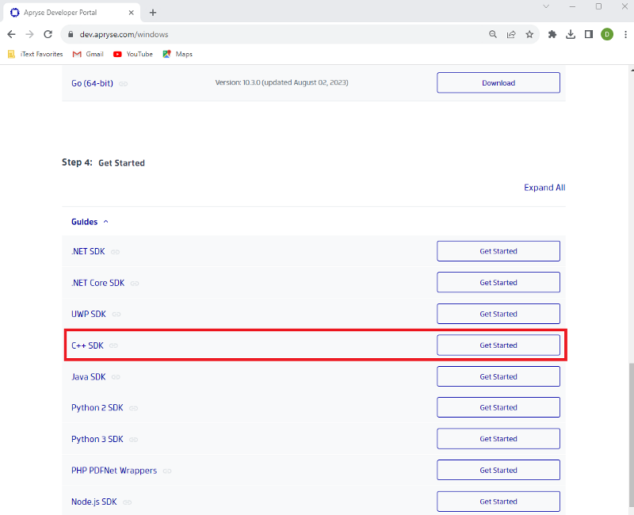Open the Extensions puzzle icon
This screenshot has height=515, width=634.
(552, 34)
